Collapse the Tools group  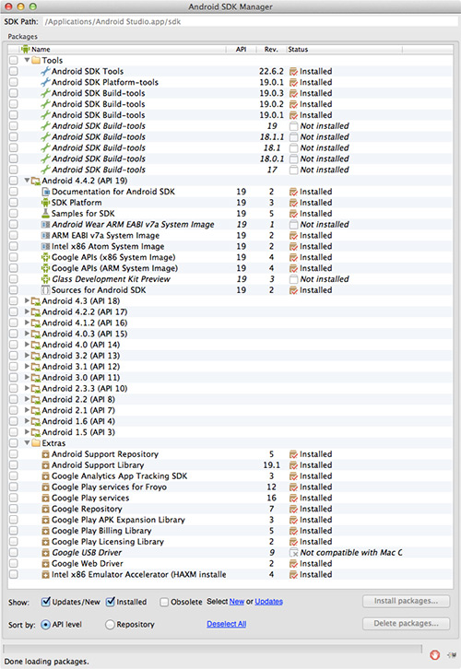(27, 60)
